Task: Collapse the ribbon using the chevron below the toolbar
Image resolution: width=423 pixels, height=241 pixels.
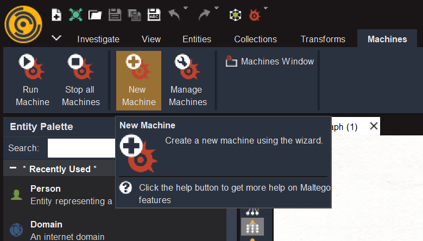Action: pos(56,38)
